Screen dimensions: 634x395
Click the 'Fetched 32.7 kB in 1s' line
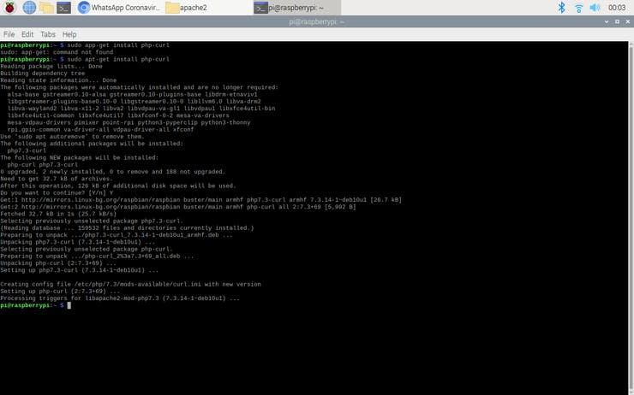pos(58,214)
